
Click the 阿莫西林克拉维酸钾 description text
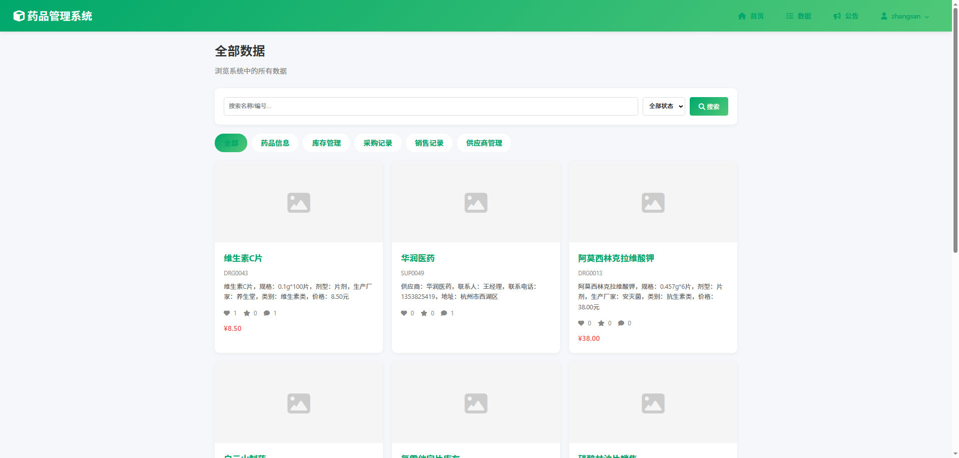pos(650,297)
